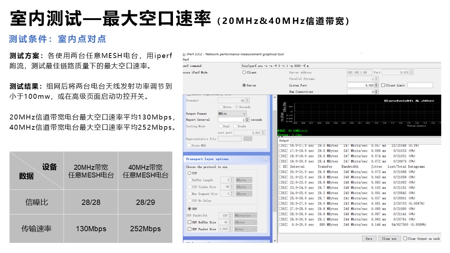This screenshot has width=450, height=253.
Task: Click the JPerf application icon in the title bar
Action: [185, 54]
